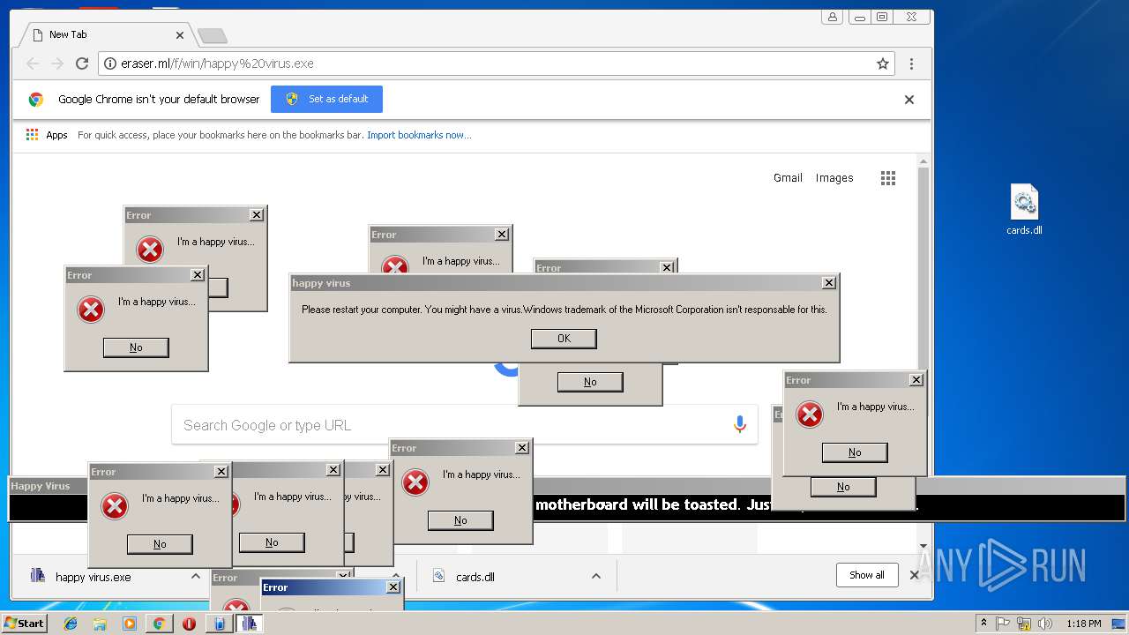1129x635 pixels.
Task: Select the happy virus taskbar button
Action: click(249, 624)
